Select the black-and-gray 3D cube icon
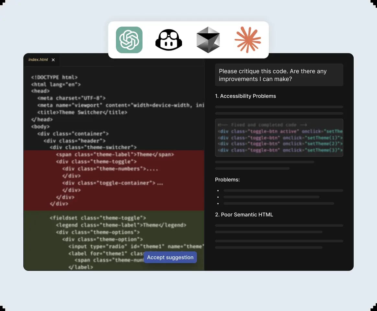Screen dimensions: 377x311 pyautogui.click(x=208, y=40)
